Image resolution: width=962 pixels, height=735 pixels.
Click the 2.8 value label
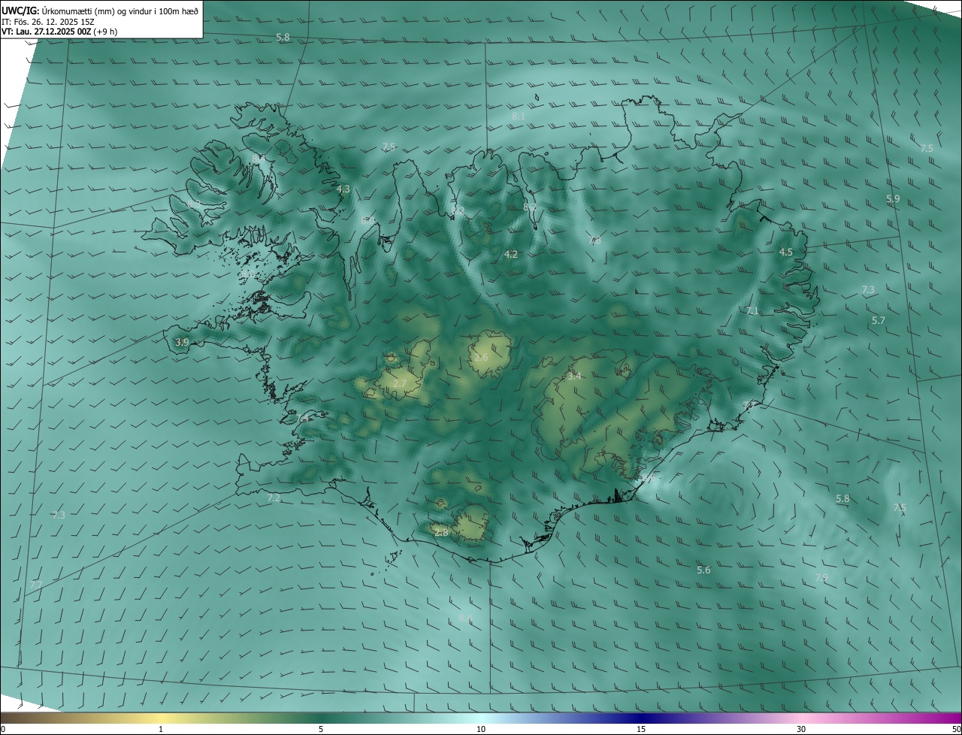441,532
